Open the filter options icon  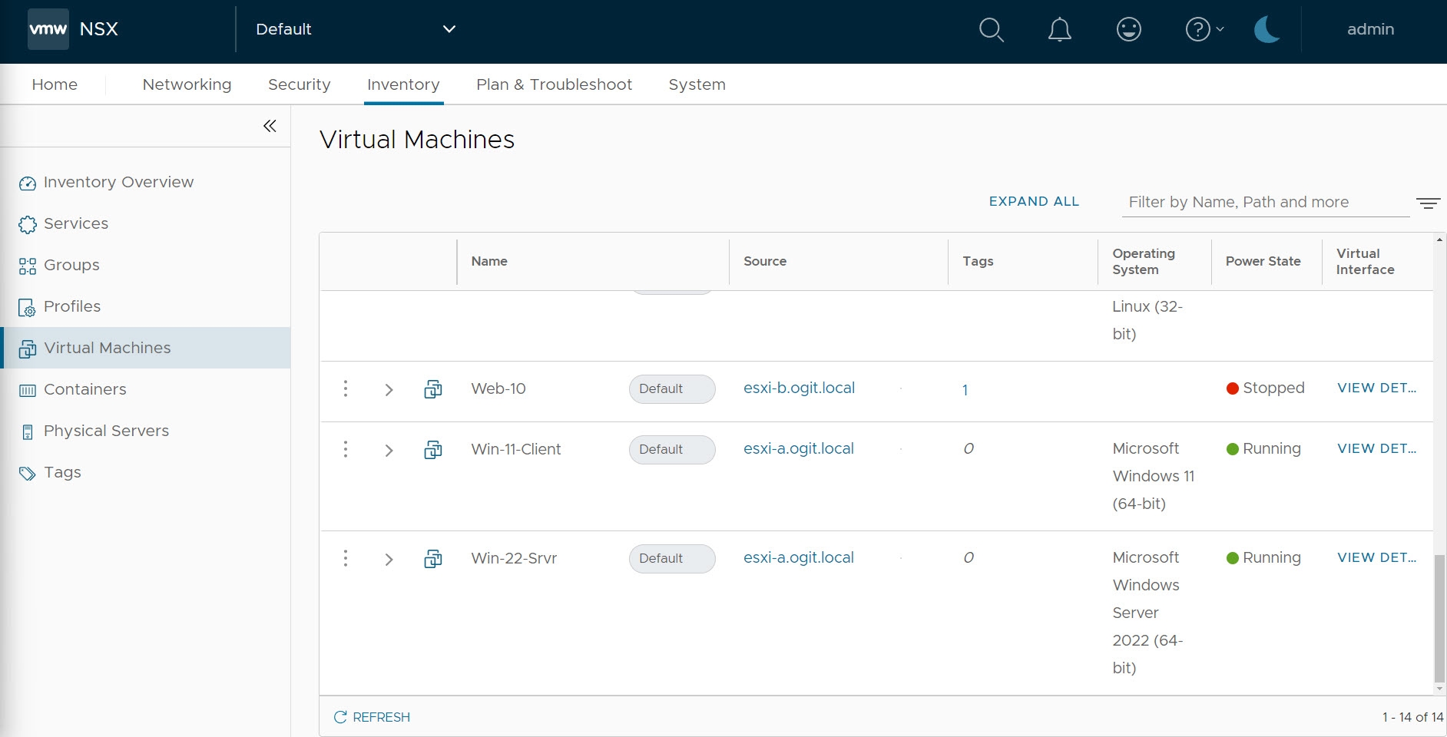click(x=1428, y=203)
